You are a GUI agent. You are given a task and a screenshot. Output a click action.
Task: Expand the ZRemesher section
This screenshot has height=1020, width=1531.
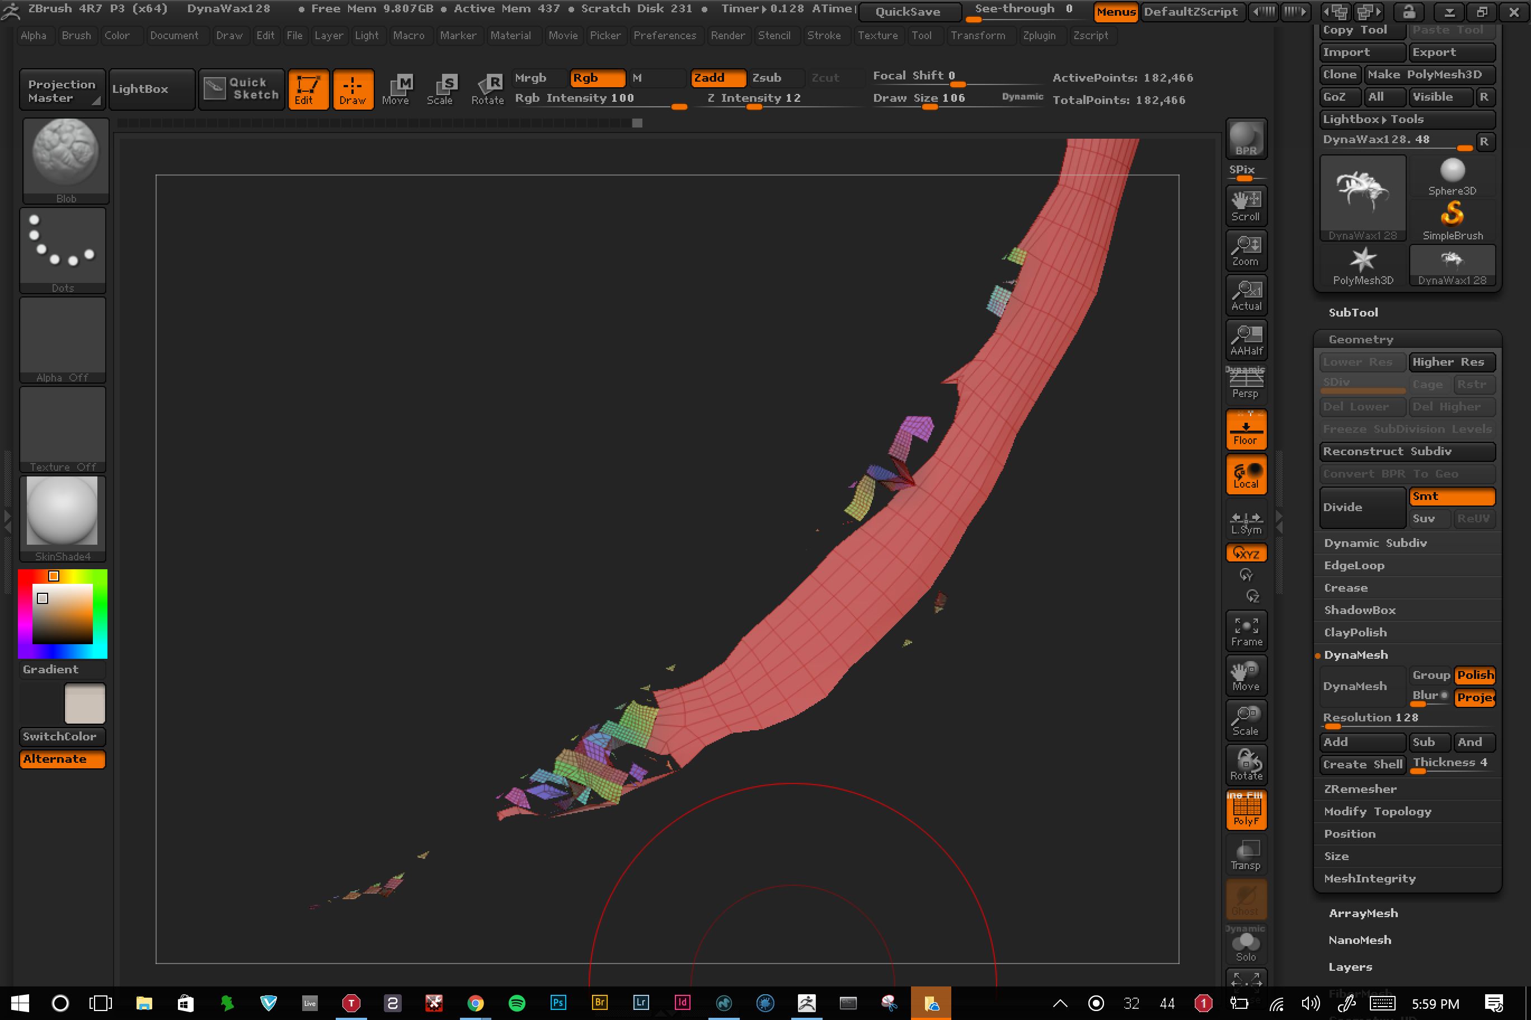1360,789
